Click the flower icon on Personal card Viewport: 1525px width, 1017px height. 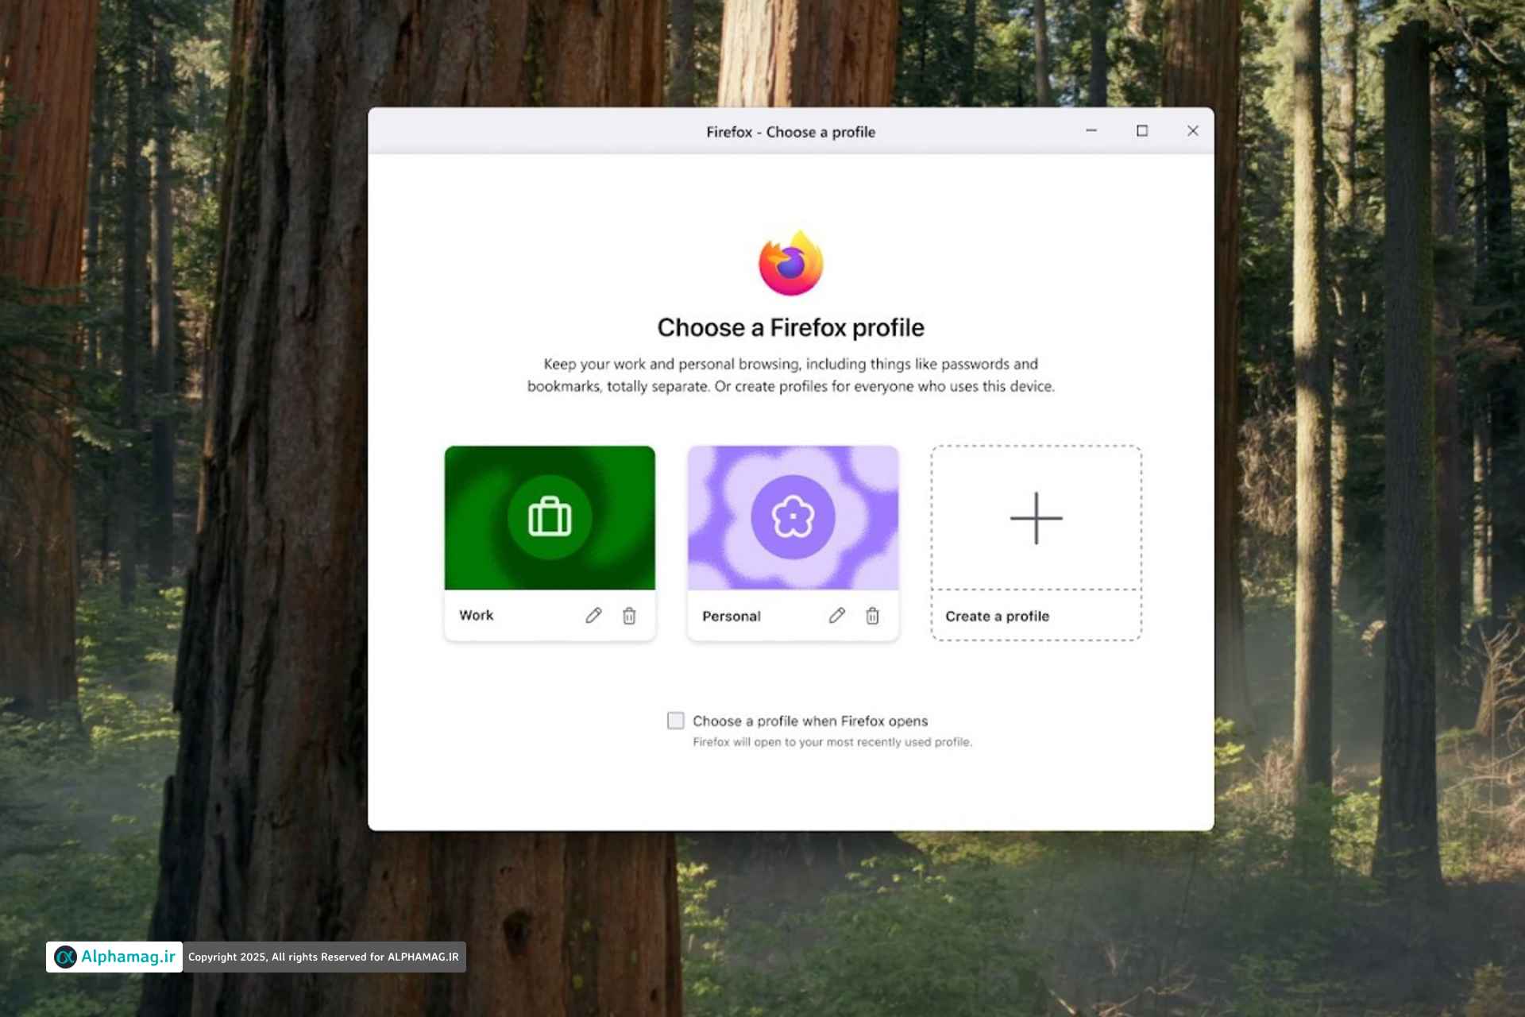tap(793, 517)
